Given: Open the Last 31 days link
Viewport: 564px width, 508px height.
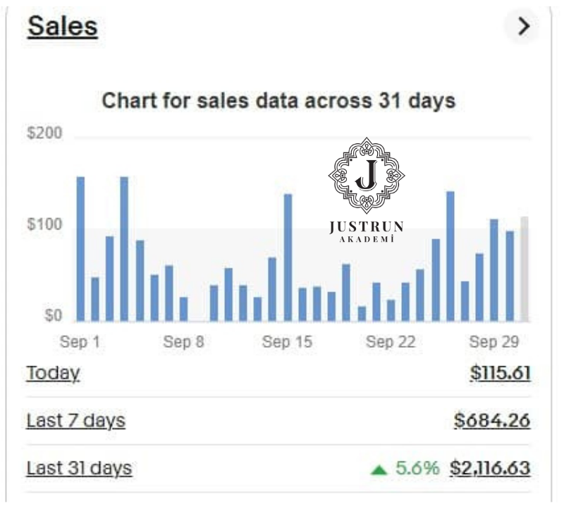Looking at the screenshot, I should tap(79, 468).
